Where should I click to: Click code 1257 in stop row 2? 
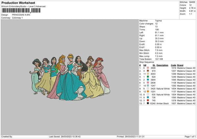[x=174, y=71]
